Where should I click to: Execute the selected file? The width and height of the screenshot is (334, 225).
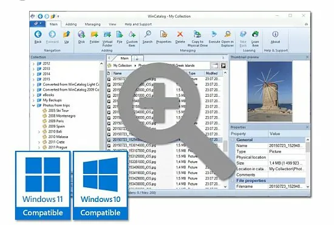click(x=214, y=36)
